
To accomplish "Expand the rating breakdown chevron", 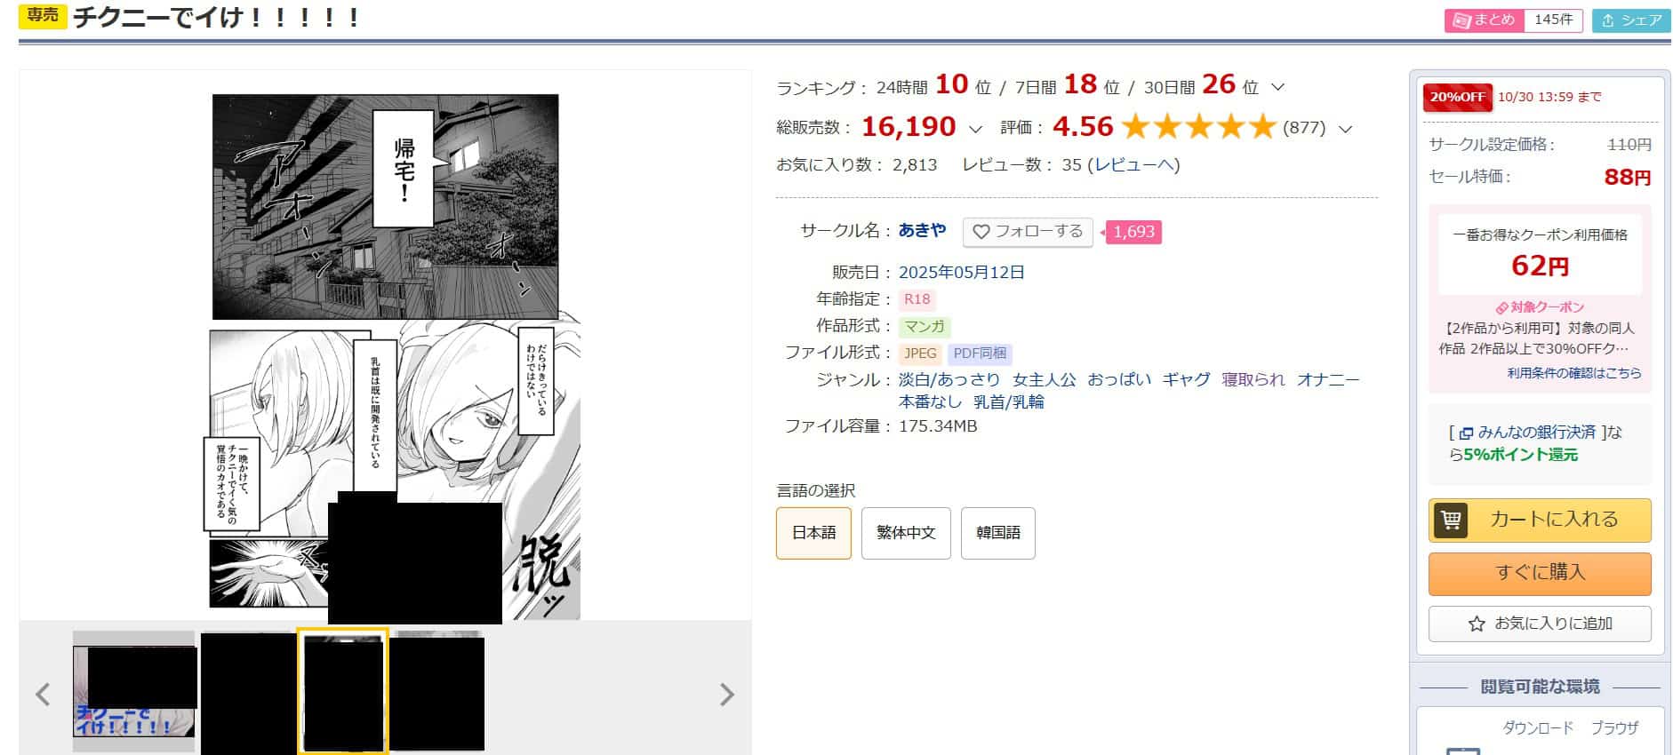I will tap(1345, 129).
